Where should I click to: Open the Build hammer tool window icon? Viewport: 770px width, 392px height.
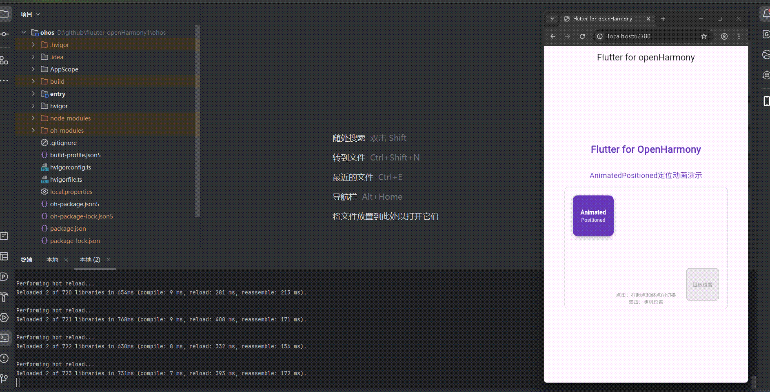4,297
